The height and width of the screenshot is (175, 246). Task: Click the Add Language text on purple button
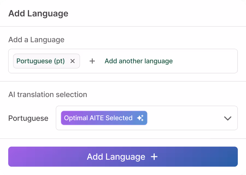point(116,157)
